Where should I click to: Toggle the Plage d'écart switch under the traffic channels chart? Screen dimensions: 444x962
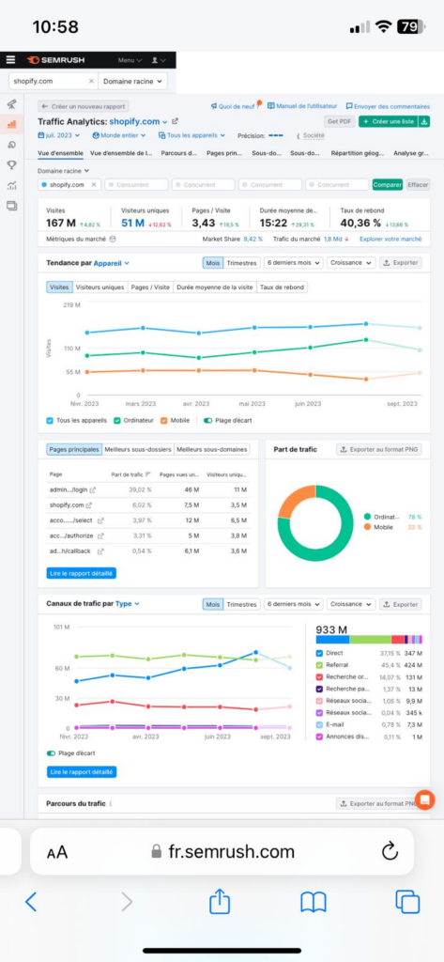tap(53, 753)
